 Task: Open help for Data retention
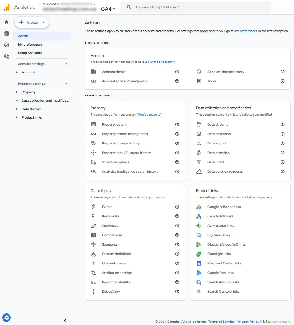click(x=282, y=153)
